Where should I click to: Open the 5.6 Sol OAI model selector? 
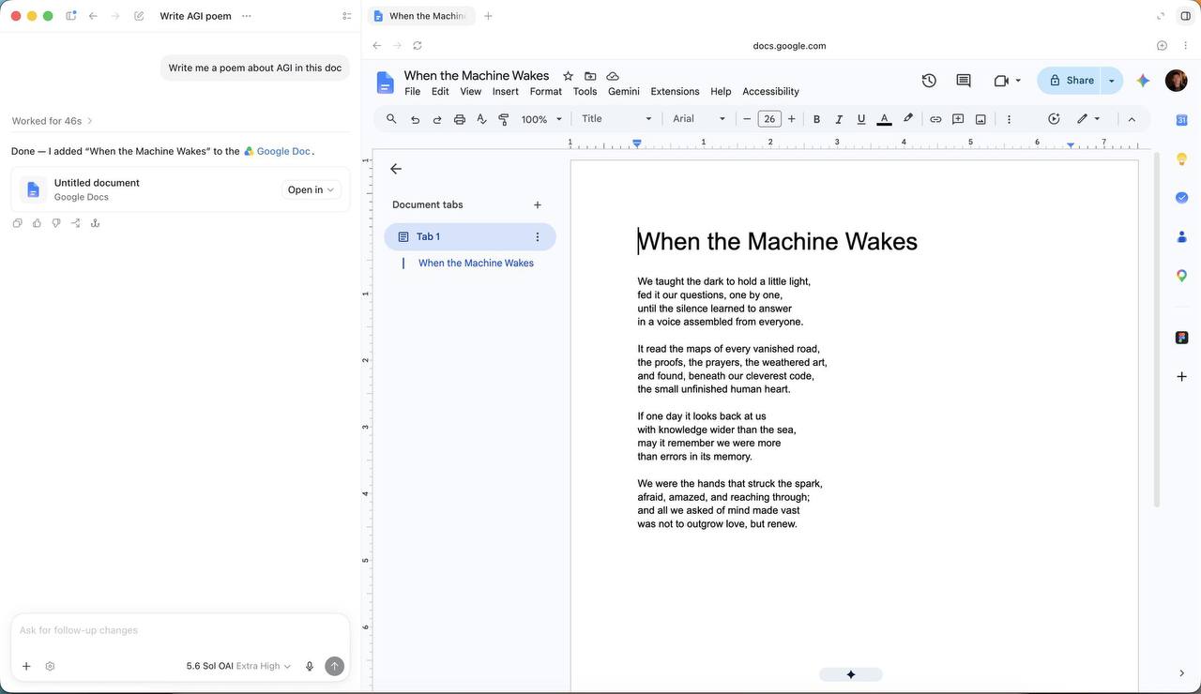coord(238,666)
